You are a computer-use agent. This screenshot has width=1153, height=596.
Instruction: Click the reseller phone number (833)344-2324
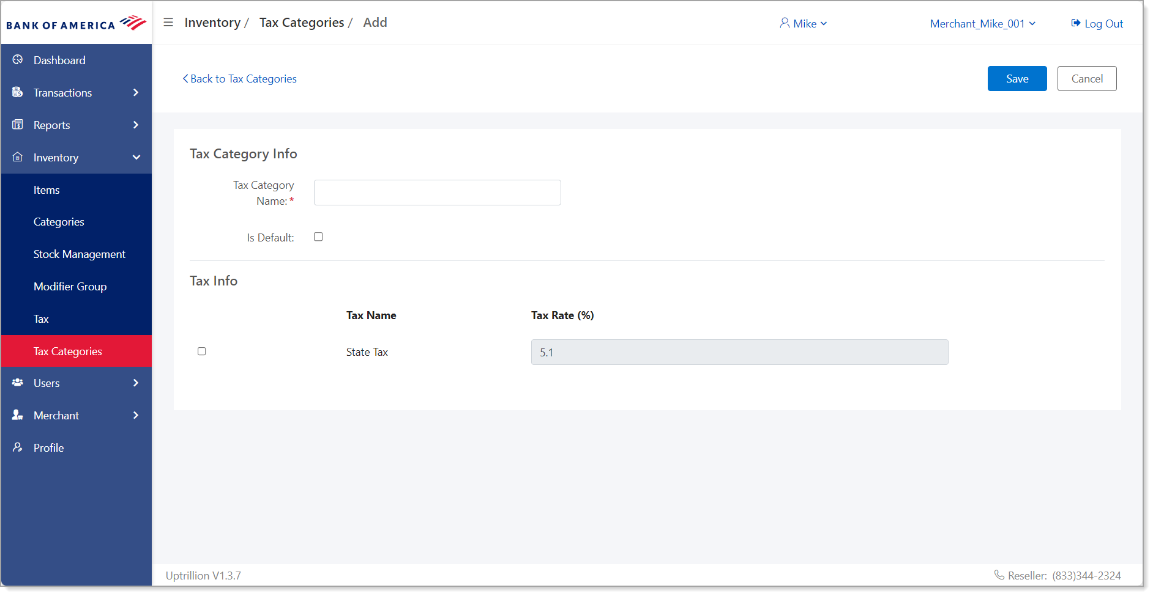point(1087,575)
